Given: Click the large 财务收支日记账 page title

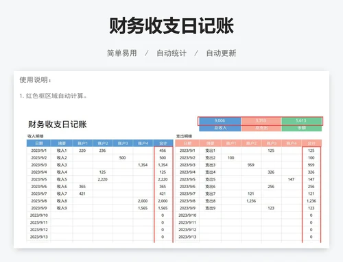Looking at the screenshot, I should pos(171,26).
